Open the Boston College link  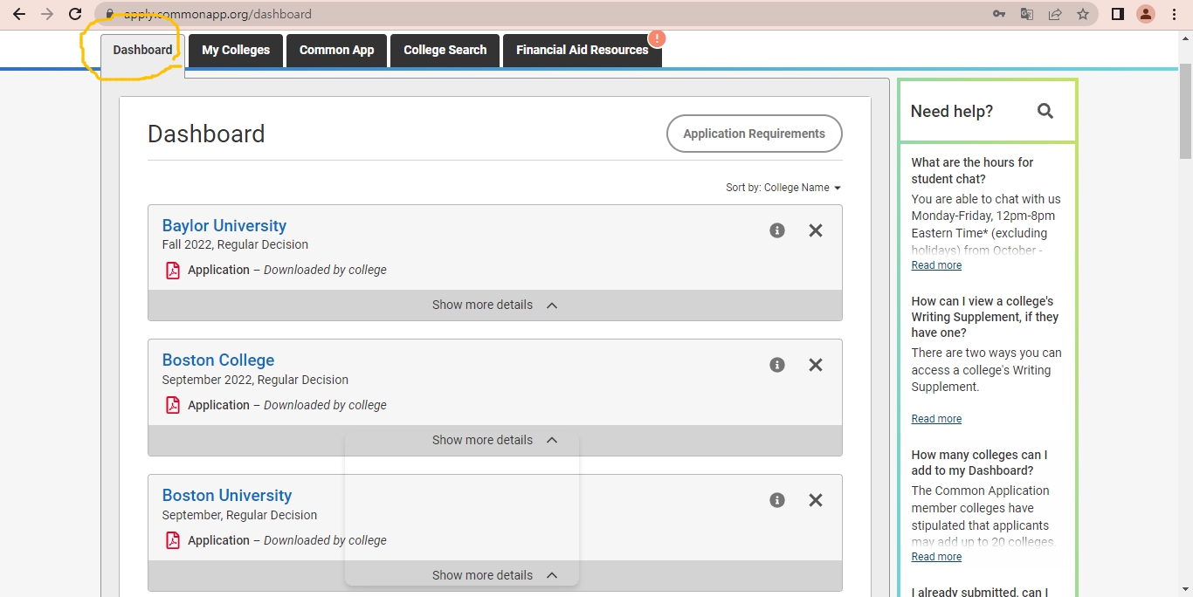click(x=218, y=360)
